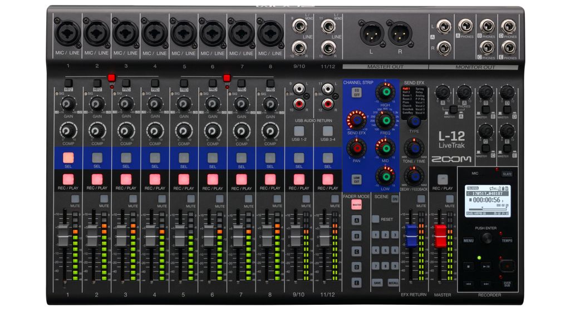
Task: Turn the MID EQ knob
Action: click(x=386, y=148)
